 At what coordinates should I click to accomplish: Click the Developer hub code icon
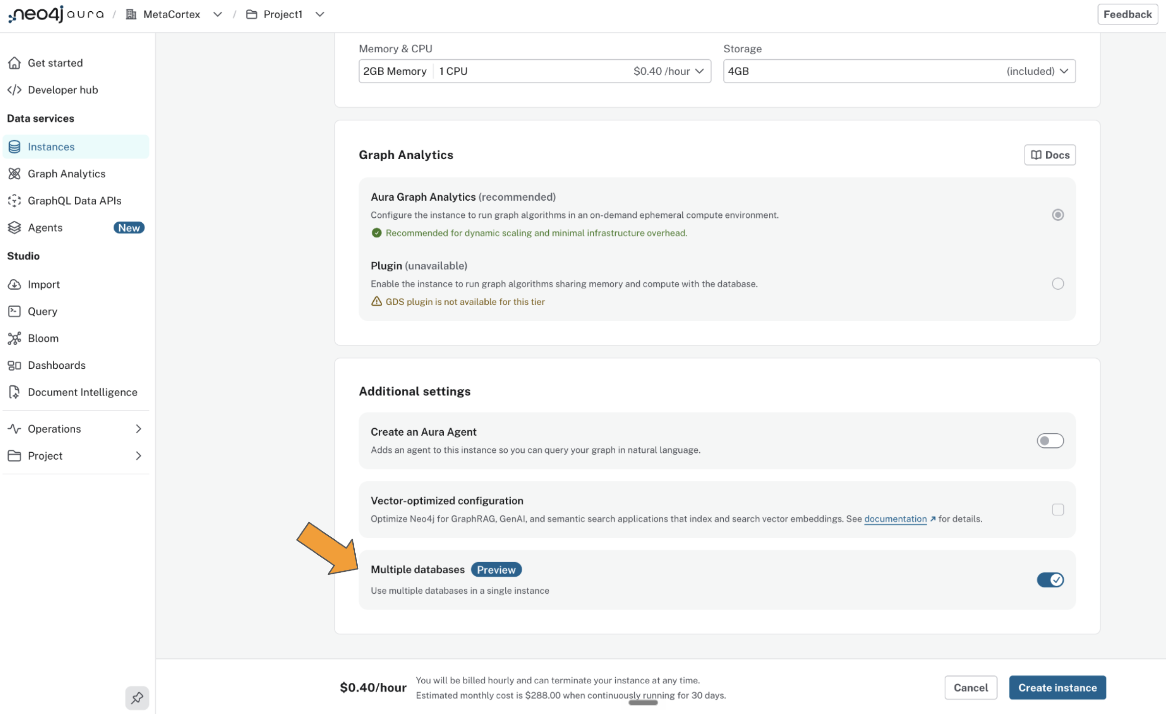tap(15, 90)
